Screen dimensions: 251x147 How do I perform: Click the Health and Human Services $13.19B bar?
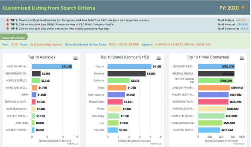52,66
